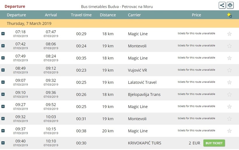Image resolution: width=239 pixels, height=150 pixels.
Task: Expand details for the 07:18 departure
Action: pyautogui.click(x=3, y=34)
